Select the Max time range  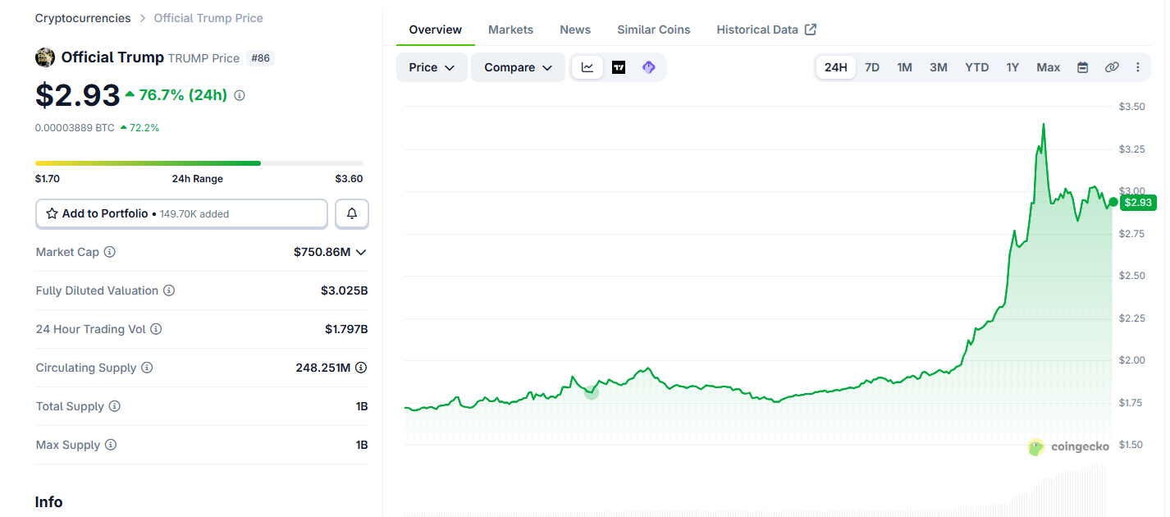pyautogui.click(x=1048, y=67)
